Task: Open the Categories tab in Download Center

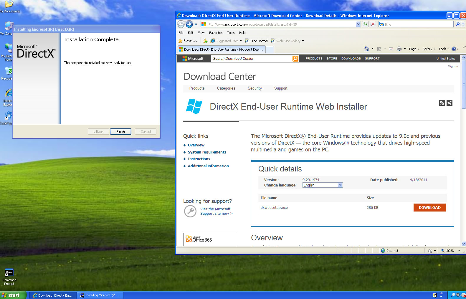Action: pos(226,88)
